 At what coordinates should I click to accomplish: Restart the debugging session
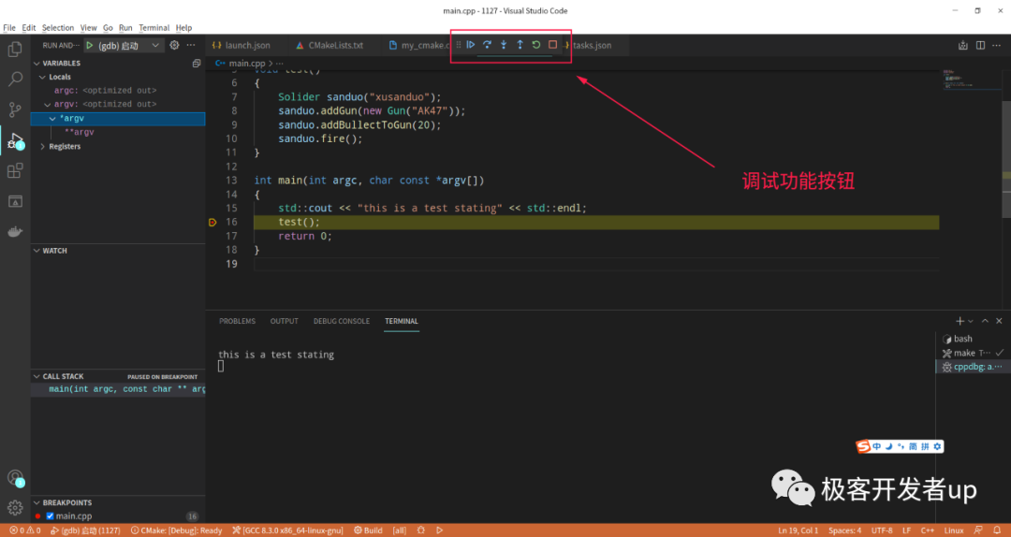[535, 45]
